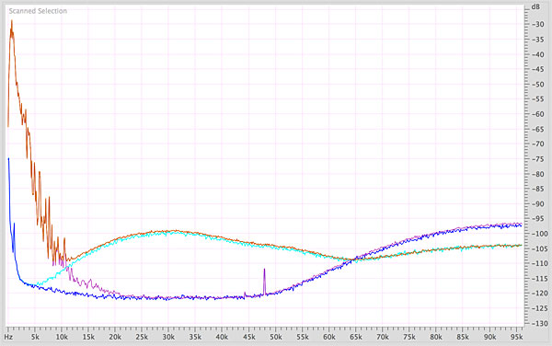Image resolution: width=552 pixels, height=346 pixels.
Task: Click the -100 dB axis label
Action: point(539,234)
